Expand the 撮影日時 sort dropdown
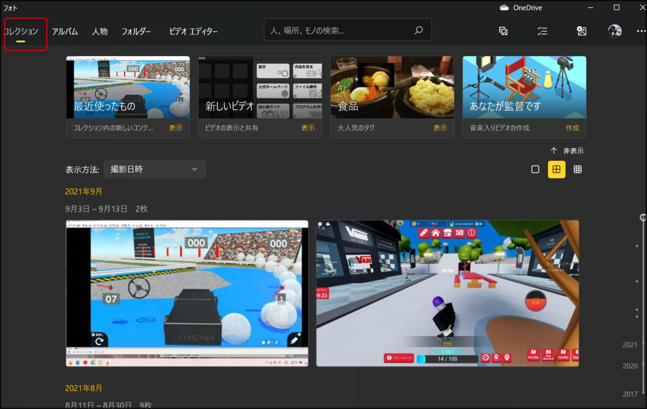 155,169
